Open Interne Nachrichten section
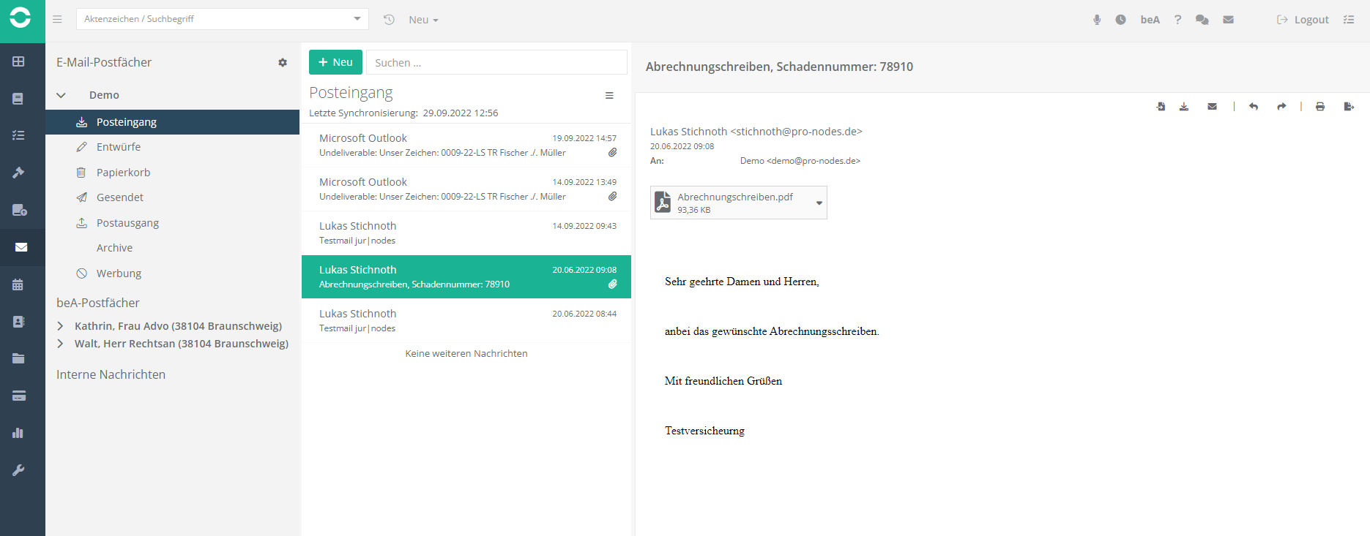The height and width of the screenshot is (536, 1370). (x=111, y=374)
